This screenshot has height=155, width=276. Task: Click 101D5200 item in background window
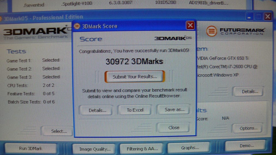click(x=165, y=3)
